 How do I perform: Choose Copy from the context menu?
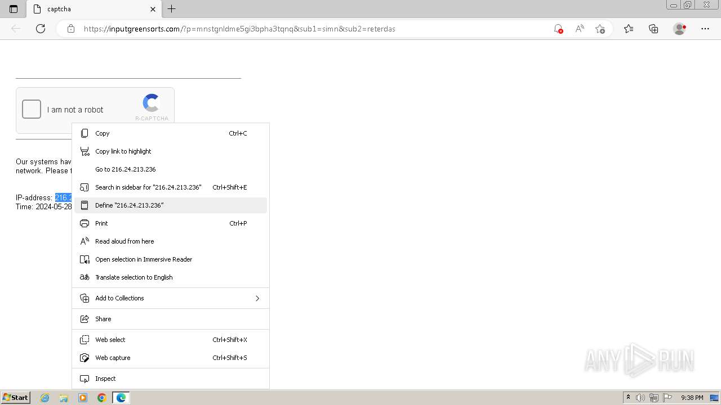(x=171, y=133)
